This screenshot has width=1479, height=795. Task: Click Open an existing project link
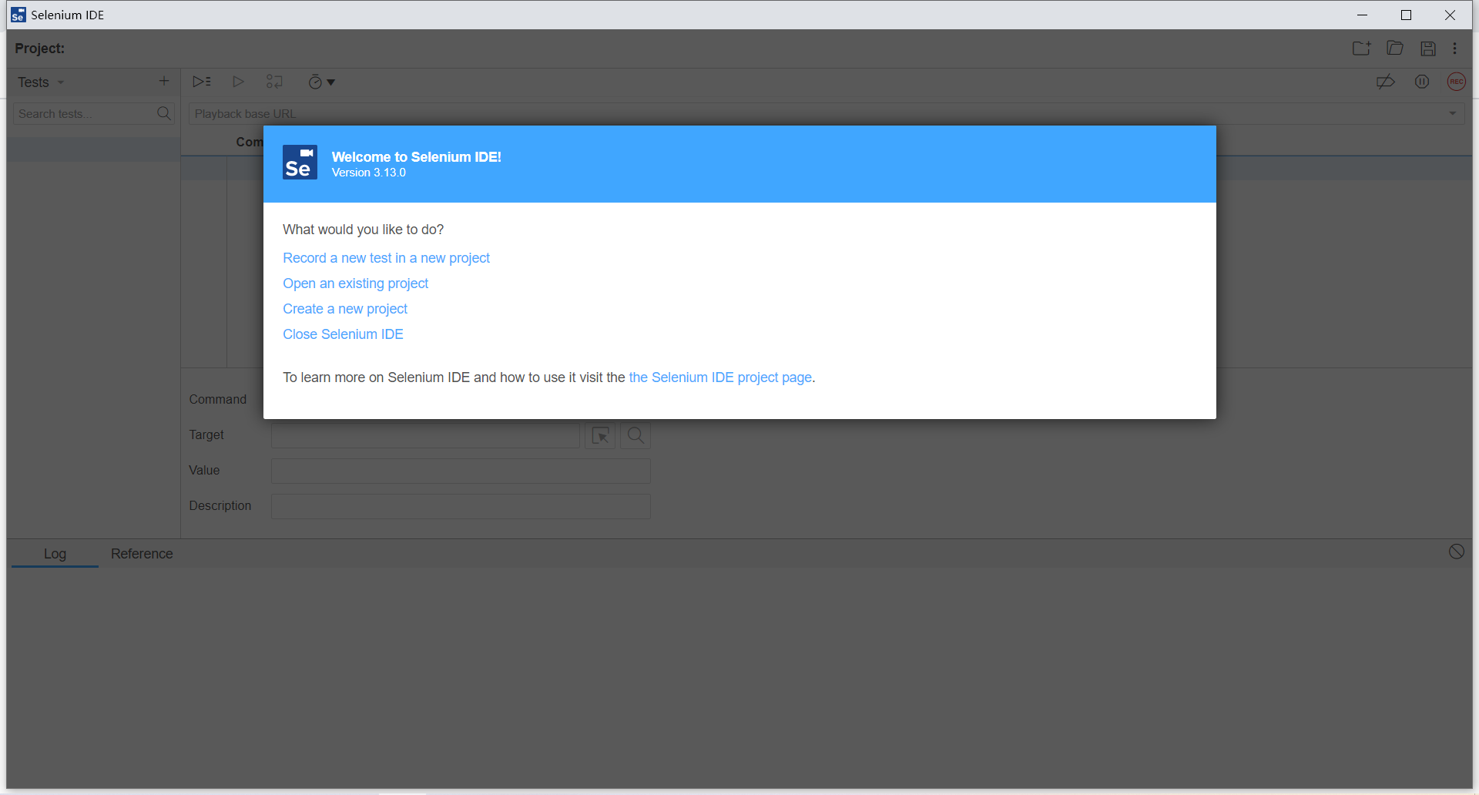pyautogui.click(x=355, y=283)
